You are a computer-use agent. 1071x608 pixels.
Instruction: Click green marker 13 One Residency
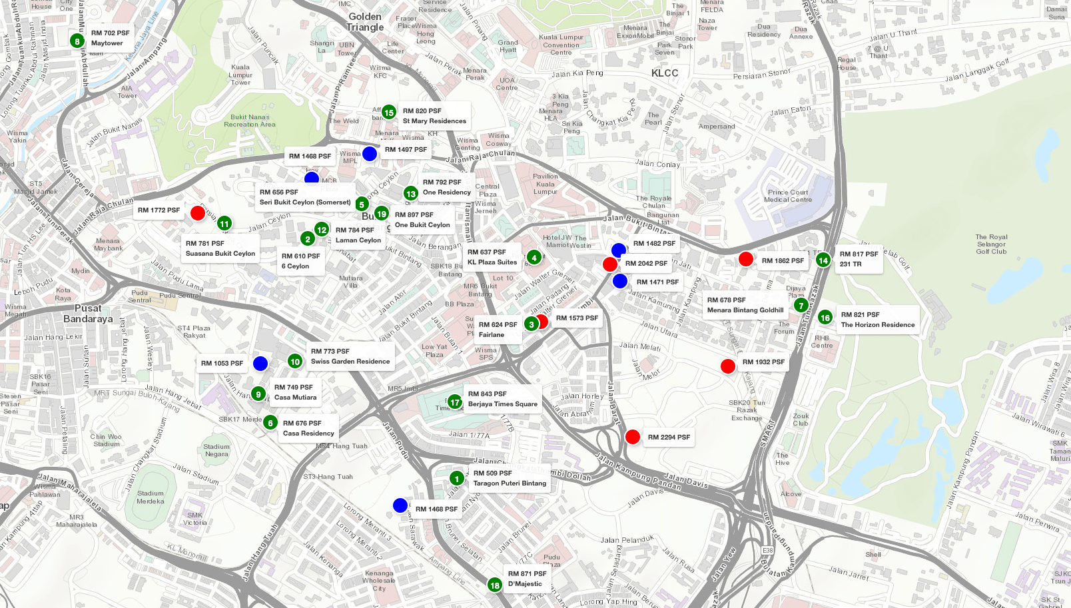(x=410, y=194)
